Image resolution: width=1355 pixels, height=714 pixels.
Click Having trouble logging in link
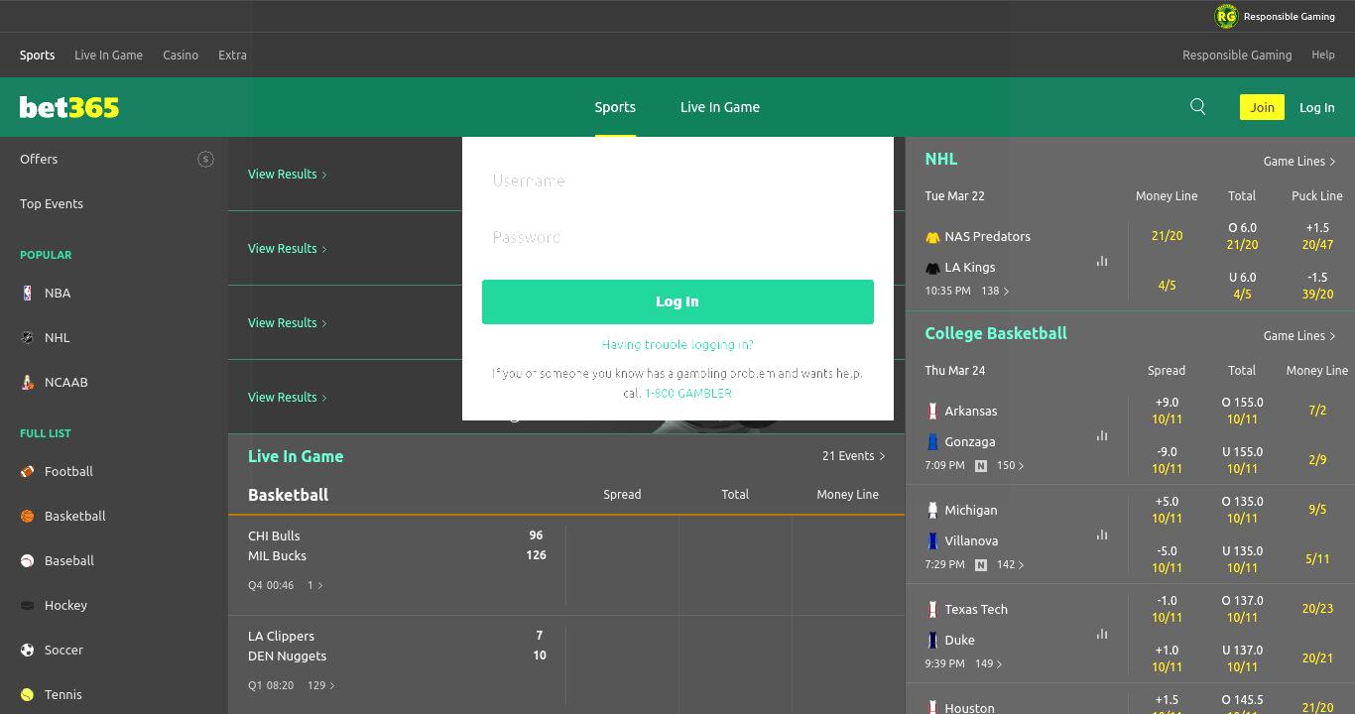[x=677, y=344]
